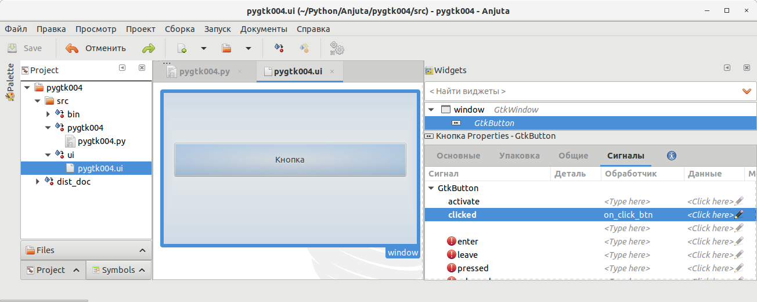
Task: Click the warning icon beside leave signal
Action: (452, 255)
